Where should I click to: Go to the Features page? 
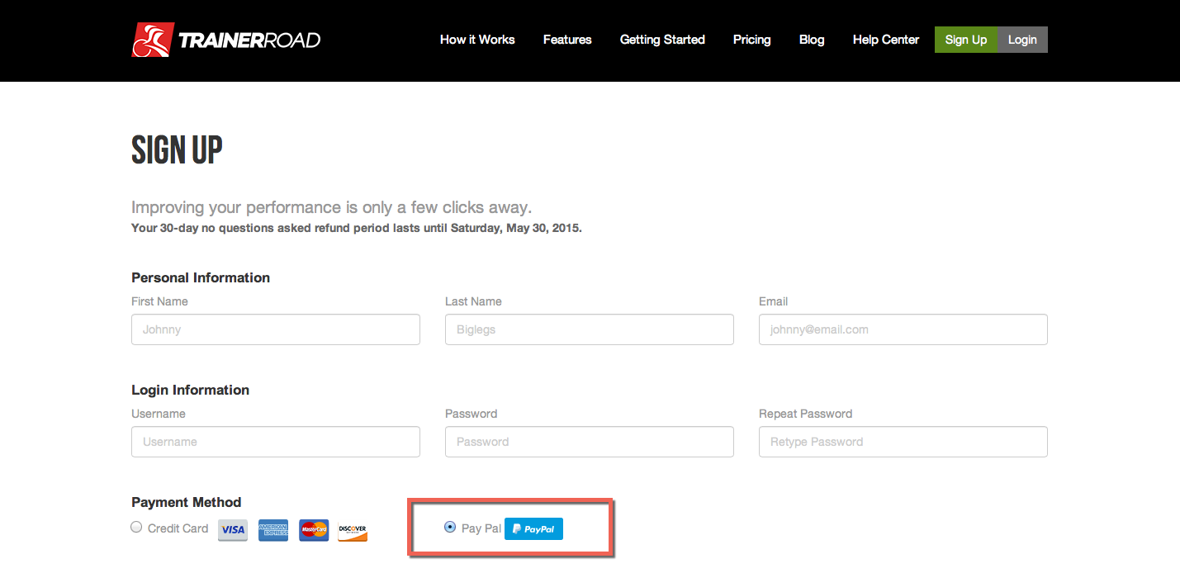click(x=567, y=40)
